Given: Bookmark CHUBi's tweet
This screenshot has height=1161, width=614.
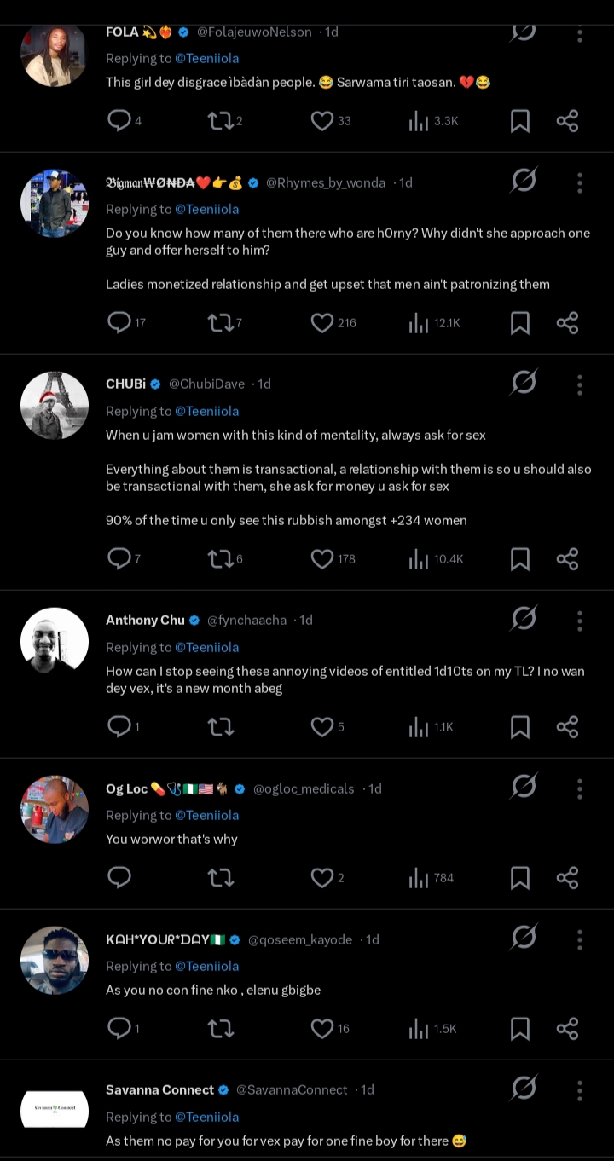Looking at the screenshot, I should point(519,559).
